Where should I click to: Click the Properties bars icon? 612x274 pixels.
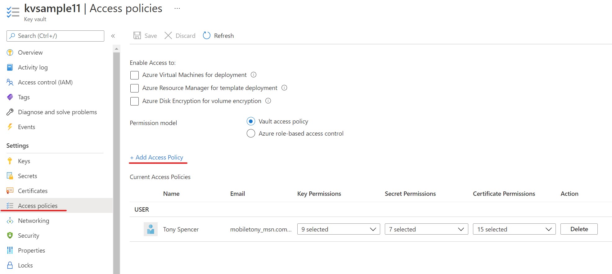click(x=10, y=250)
